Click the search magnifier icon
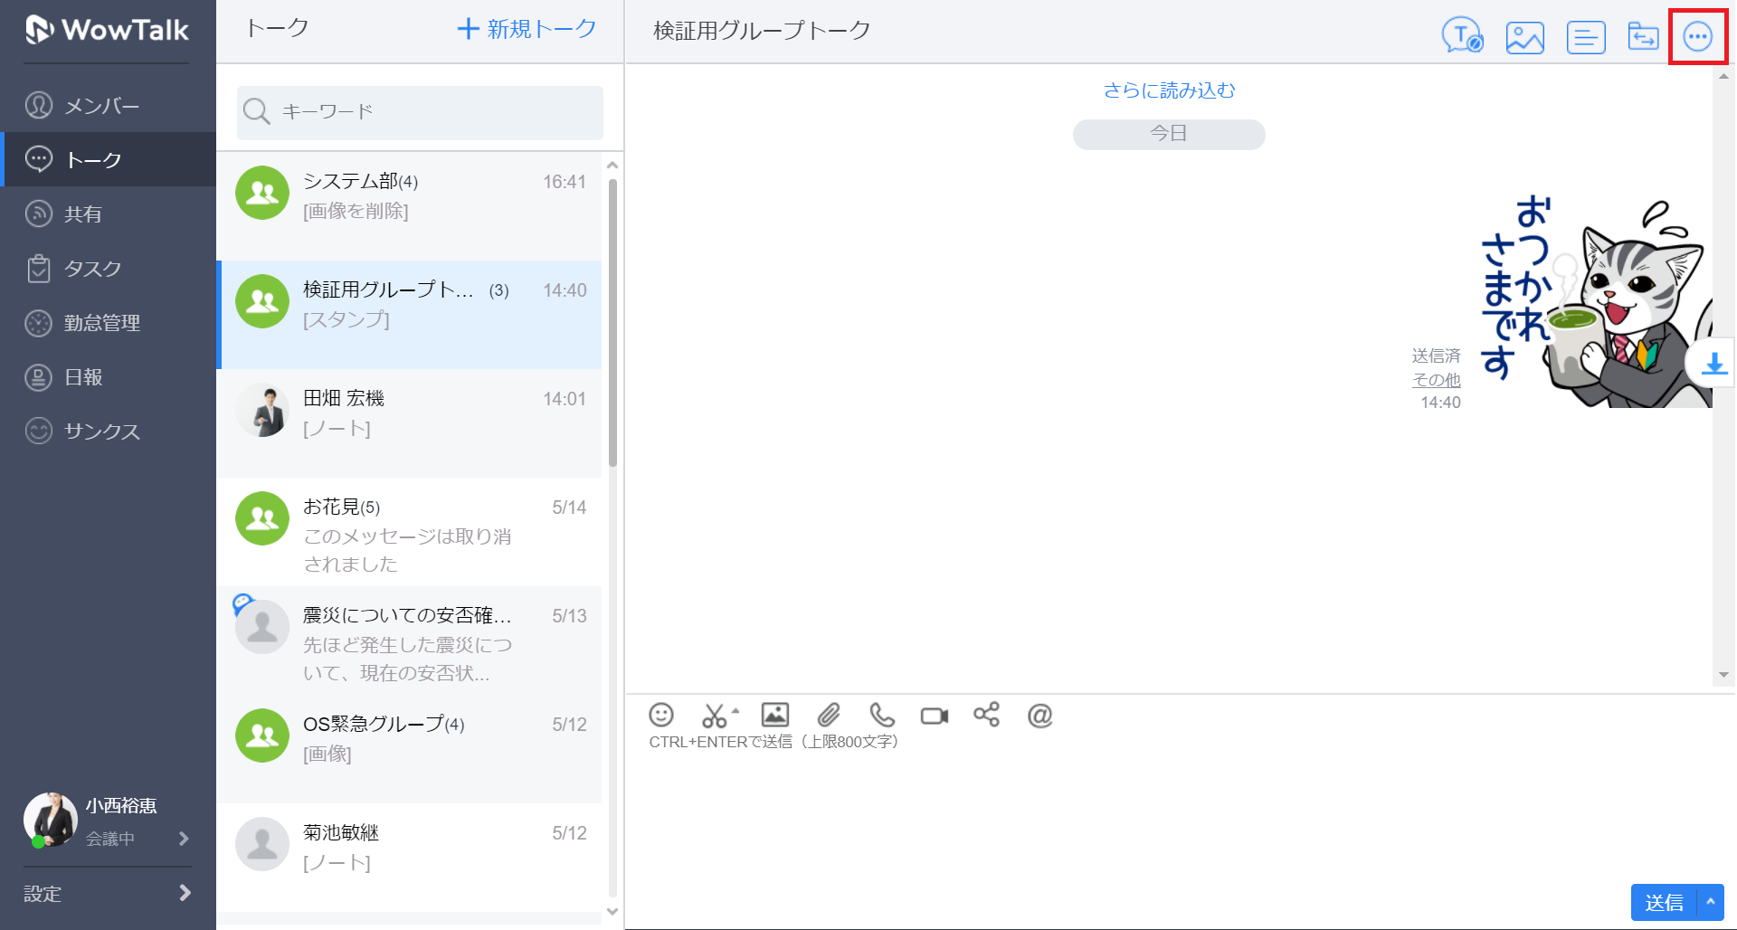The image size is (1737, 930). (x=257, y=111)
